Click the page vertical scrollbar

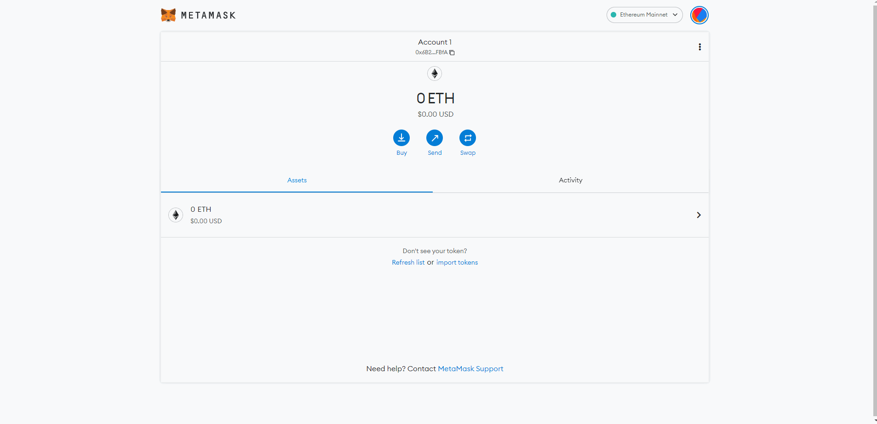pos(875,210)
